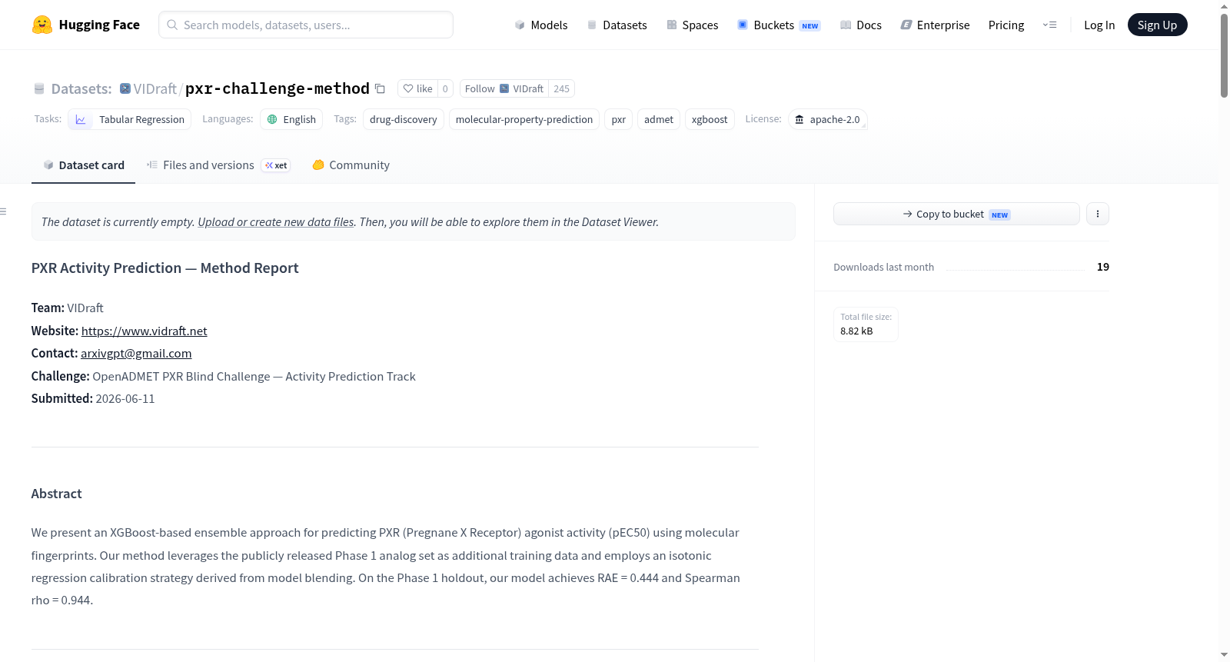Screen dimensions: 1230x662
Task: Click the xgboost tag
Action: coord(710,119)
